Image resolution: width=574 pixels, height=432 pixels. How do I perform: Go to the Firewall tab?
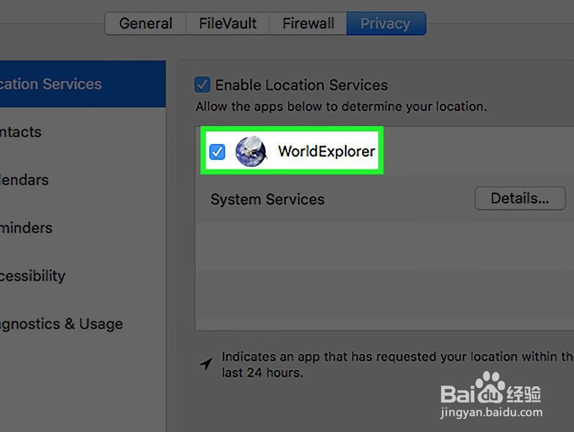point(308,24)
